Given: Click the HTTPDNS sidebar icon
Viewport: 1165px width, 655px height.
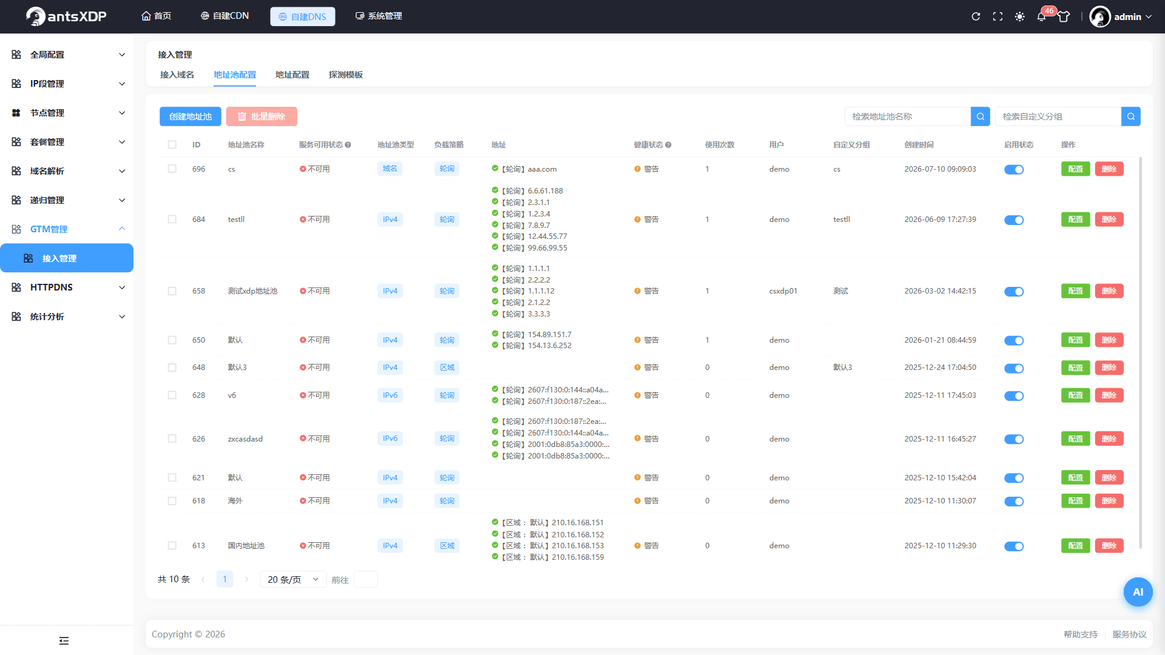Looking at the screenshot, I should tap(16, 287).
